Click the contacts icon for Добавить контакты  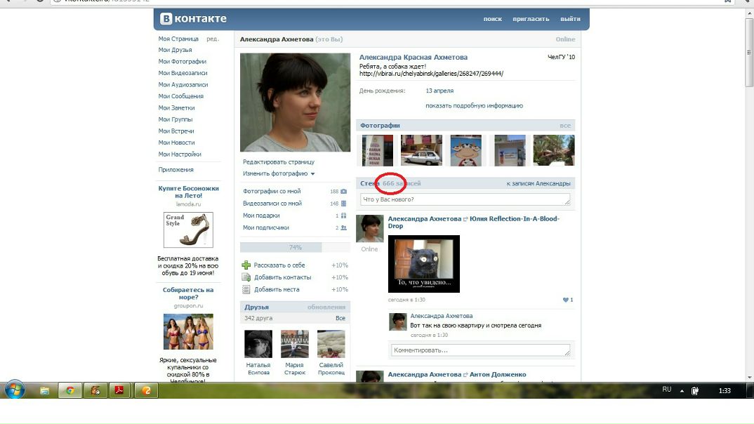(246, 277)
